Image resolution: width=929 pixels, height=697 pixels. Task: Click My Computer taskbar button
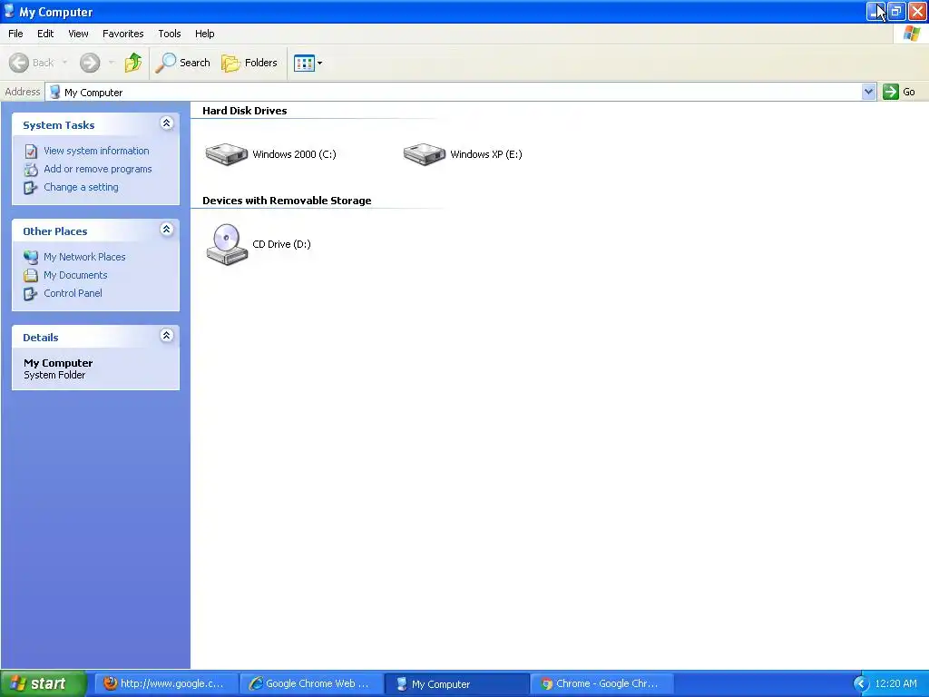(457, 683)
